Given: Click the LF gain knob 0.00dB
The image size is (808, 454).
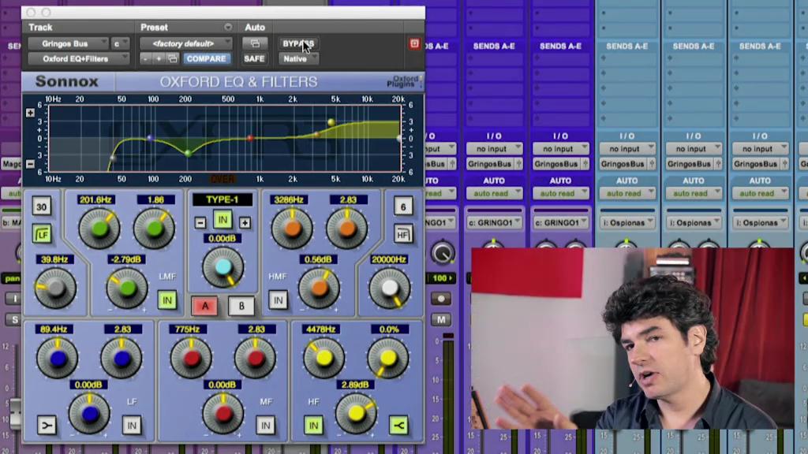Looking at the screenshot, I should pos(90,413).
